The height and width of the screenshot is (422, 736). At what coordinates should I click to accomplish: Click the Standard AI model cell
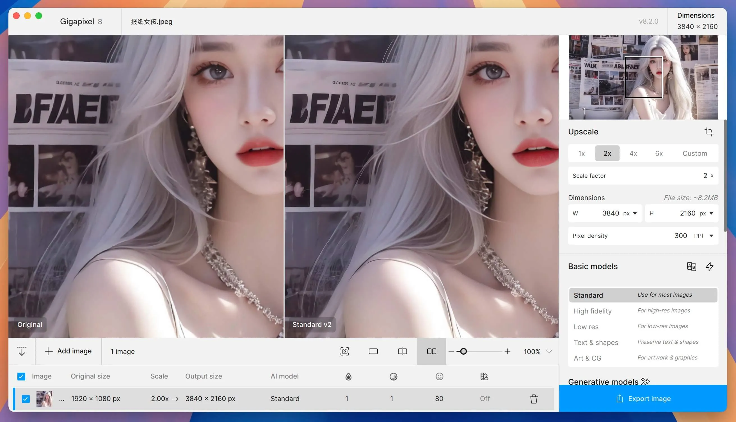(x=285, y=399)
